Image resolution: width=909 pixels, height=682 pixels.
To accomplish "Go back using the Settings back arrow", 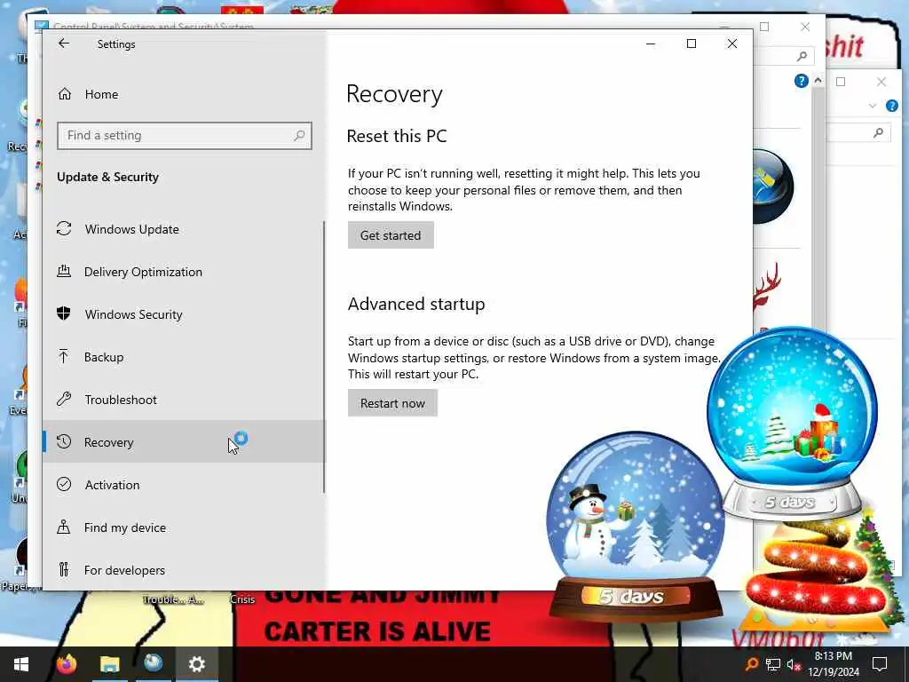I will point(64,44).
